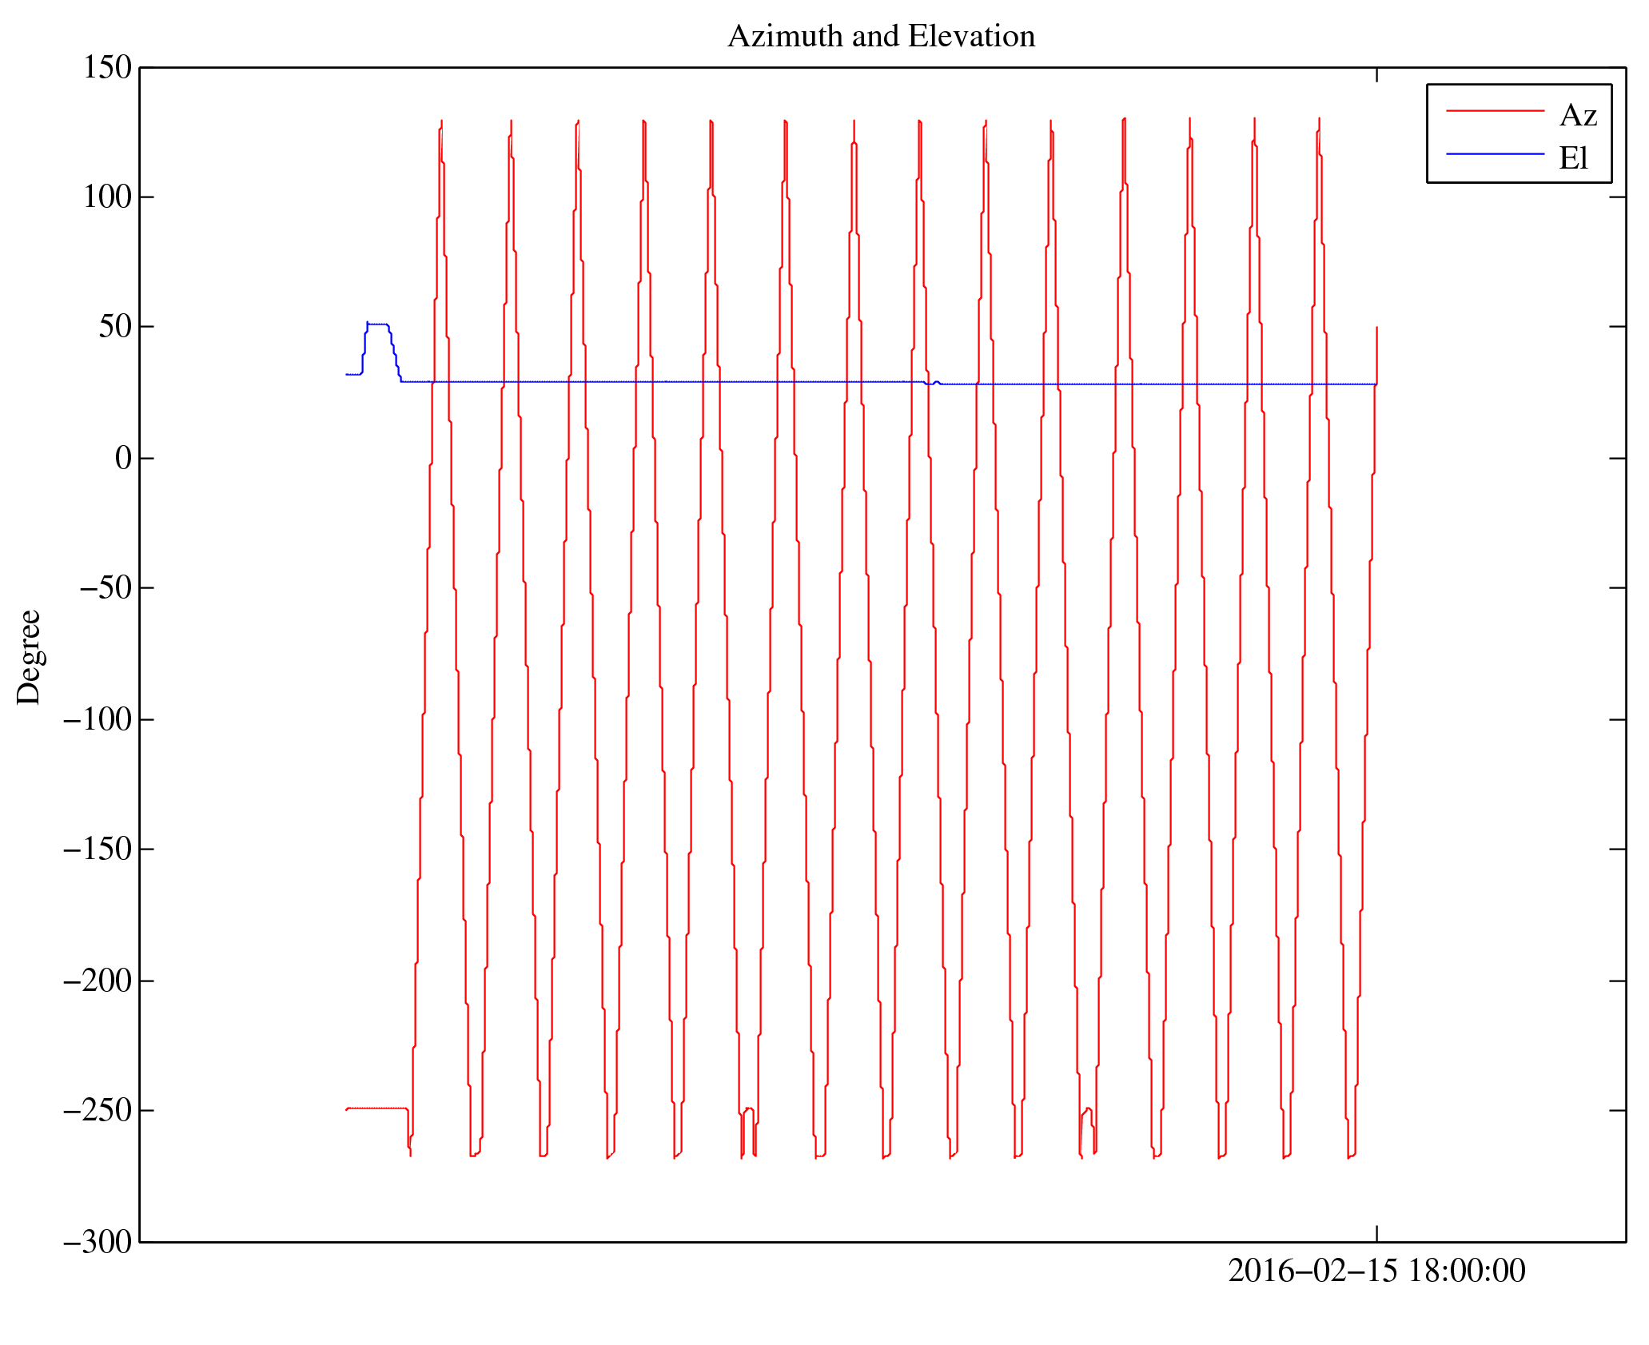Click the 150 y-axis tick label
Image resolution: width=1649 pixels, height=1345 pixels.
coord(107,68)
